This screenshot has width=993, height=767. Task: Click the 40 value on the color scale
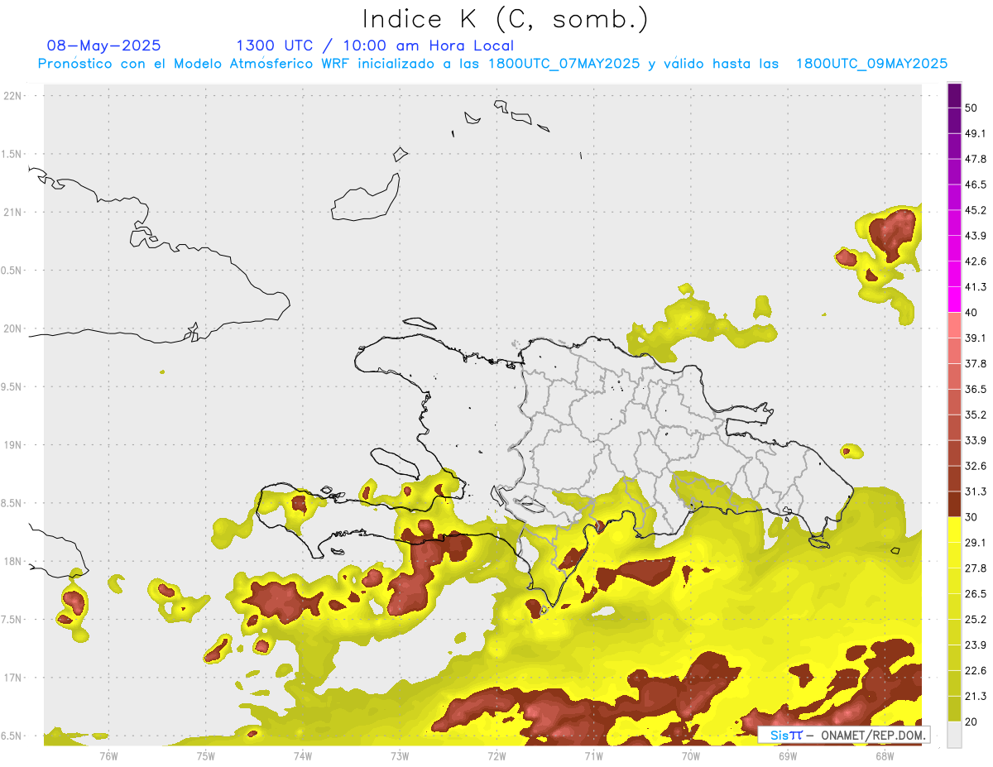971,313
